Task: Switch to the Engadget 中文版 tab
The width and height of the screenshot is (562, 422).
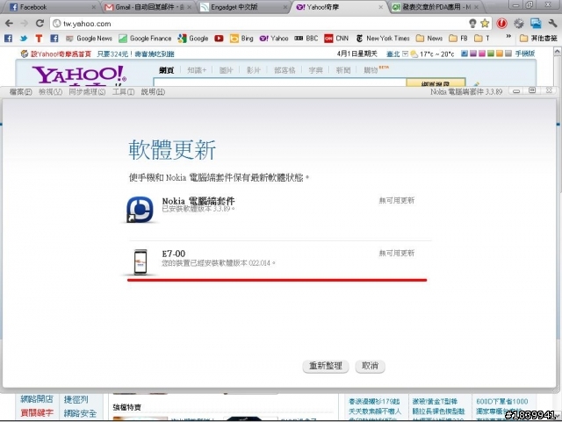Action: pyautogui.click(x=243, y=7)
